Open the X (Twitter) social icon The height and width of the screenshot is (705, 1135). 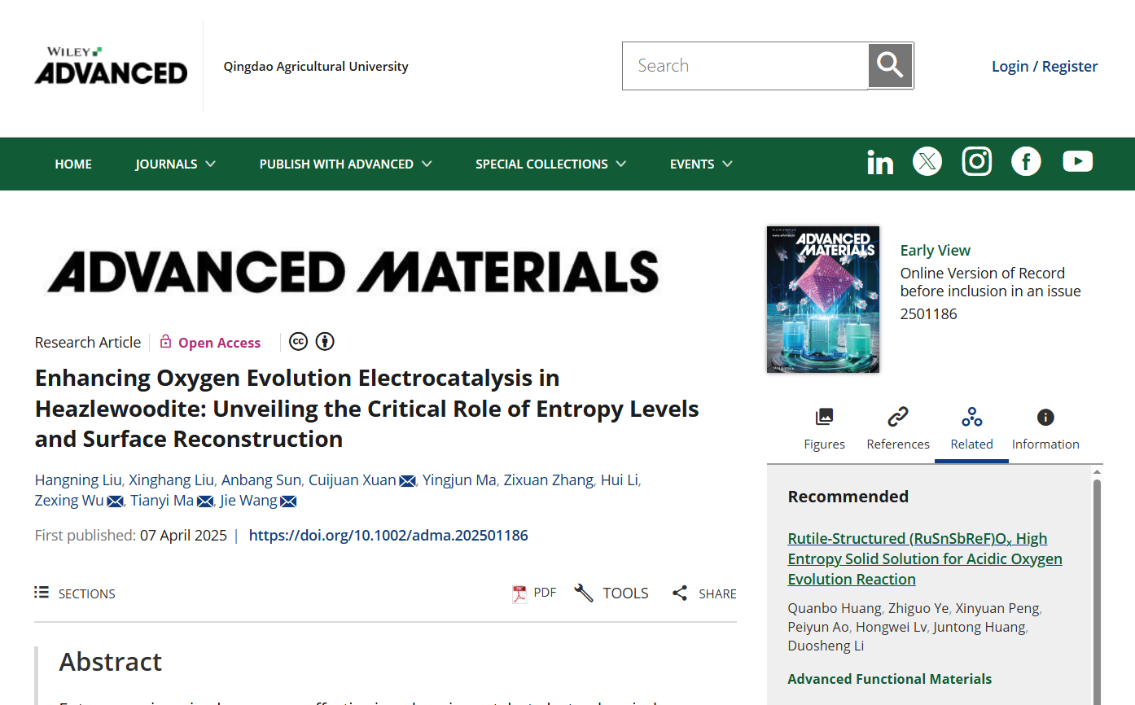pos(927,162)
